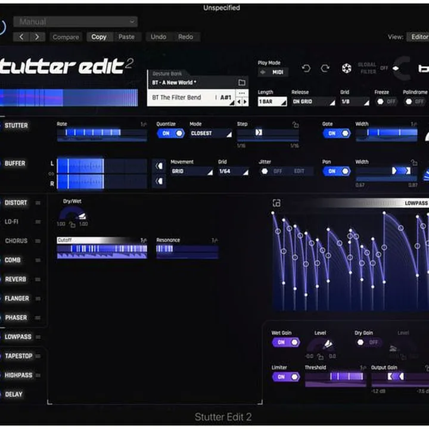This screenshot has height=429, width=429.
Task: Click the TAPESTOP module reorder handle
Action: 38,356
